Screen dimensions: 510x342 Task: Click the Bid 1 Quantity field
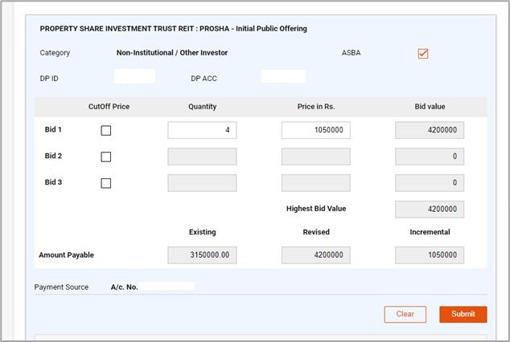tap(202, 130)
